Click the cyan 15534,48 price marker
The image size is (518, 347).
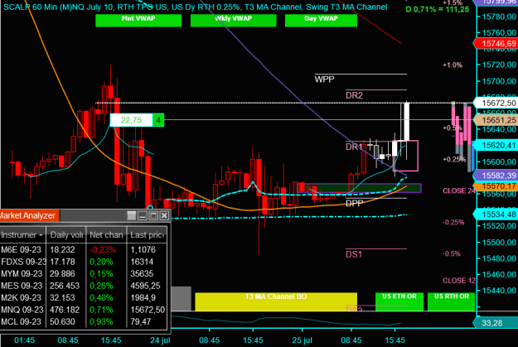tap(496, 214)
